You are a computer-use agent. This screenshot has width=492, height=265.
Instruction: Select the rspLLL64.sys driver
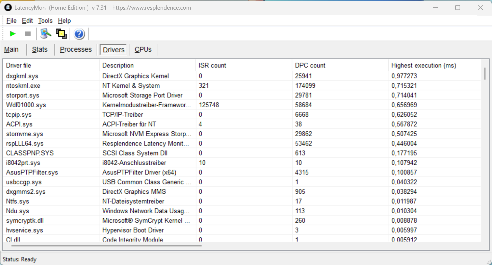point(242,144)
